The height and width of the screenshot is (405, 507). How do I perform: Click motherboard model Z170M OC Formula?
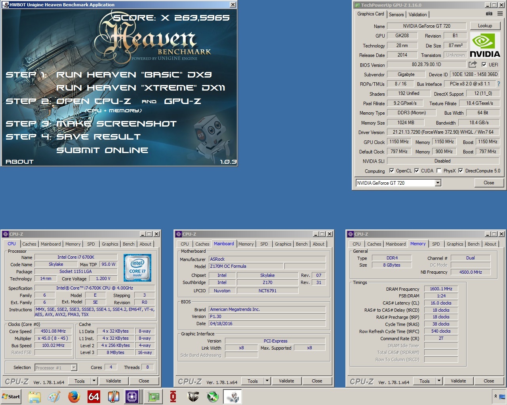coord(246,267)
